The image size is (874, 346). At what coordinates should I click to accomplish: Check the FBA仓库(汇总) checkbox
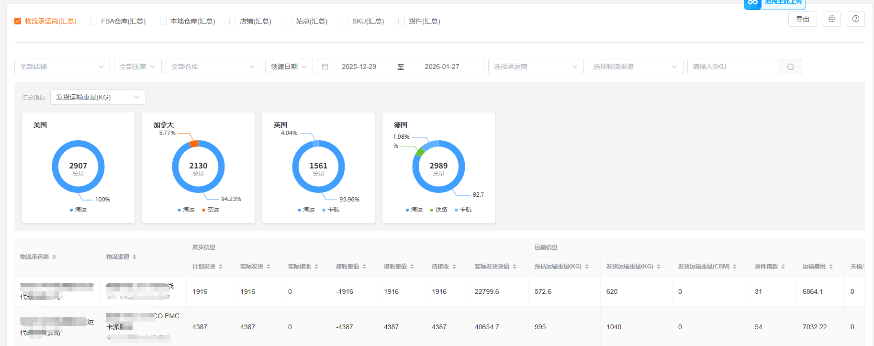[x=94, y=21]
